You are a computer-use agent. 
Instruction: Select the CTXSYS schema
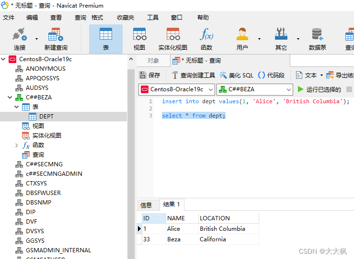(x=36, y=183)
